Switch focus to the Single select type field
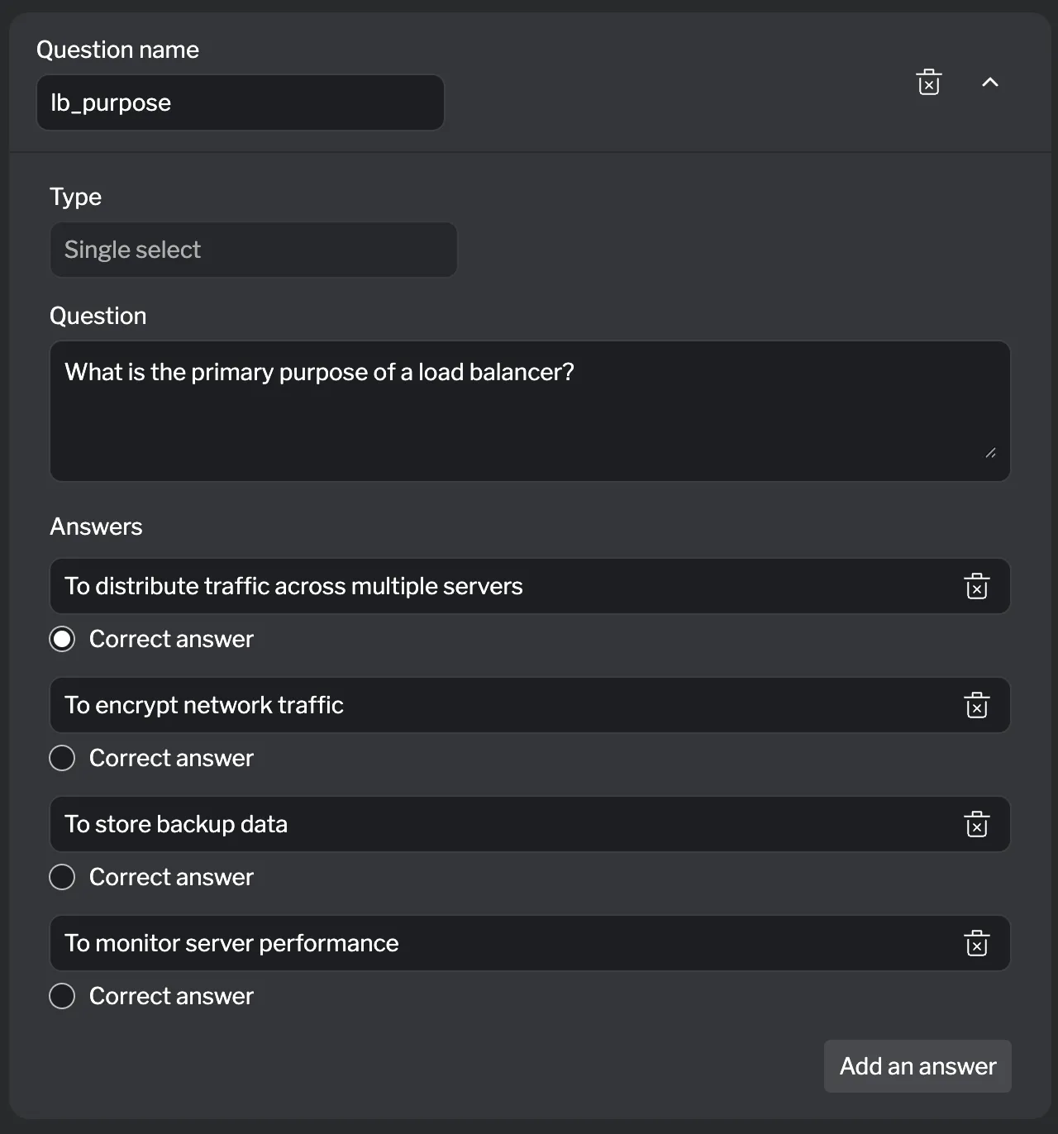The image size is (1058, 1134). [x=254, y=249]
